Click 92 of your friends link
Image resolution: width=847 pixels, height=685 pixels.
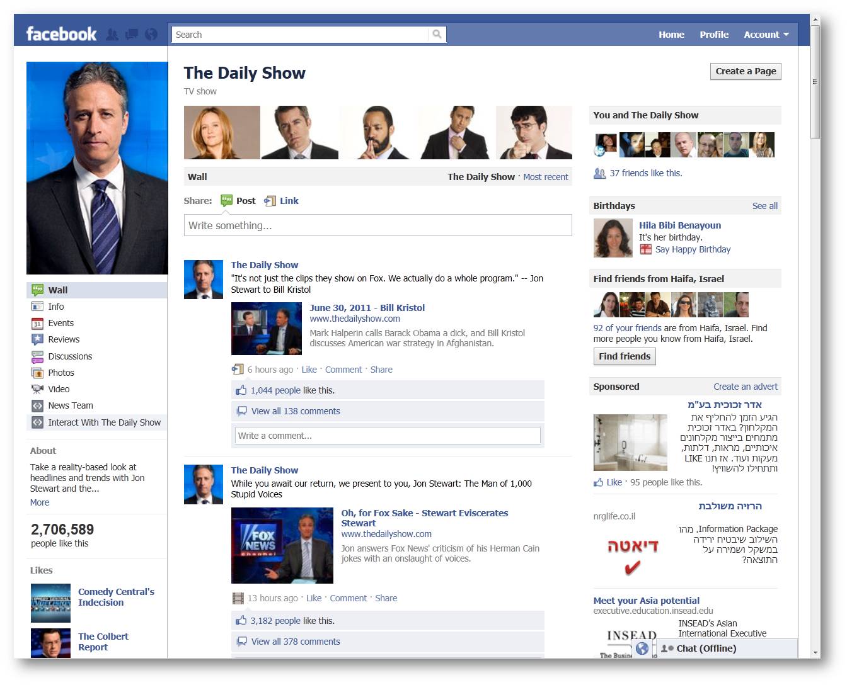click(x=627, y=328)
